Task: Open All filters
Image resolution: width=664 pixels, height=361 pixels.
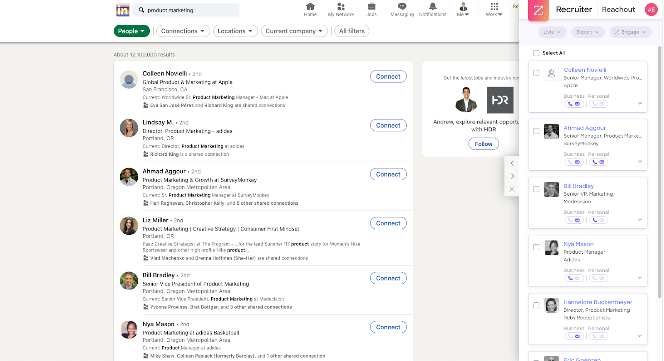Action: [352, 31]
